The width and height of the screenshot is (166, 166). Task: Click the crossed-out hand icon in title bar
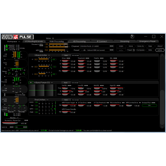(132, 37)
